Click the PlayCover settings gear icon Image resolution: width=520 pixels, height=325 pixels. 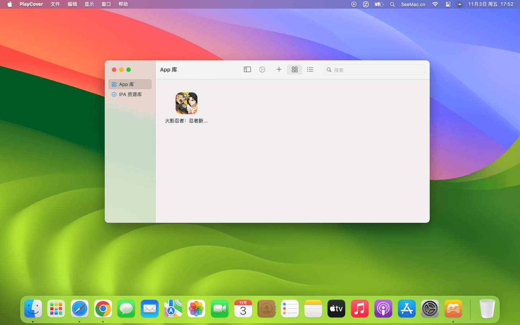click(x=262, y=69)
